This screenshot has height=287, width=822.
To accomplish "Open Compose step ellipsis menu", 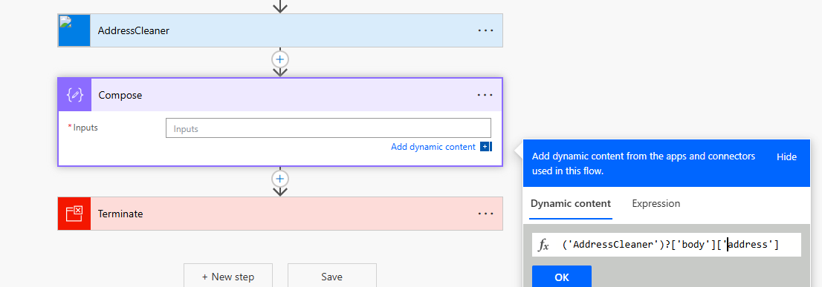I will coord(485,95).
